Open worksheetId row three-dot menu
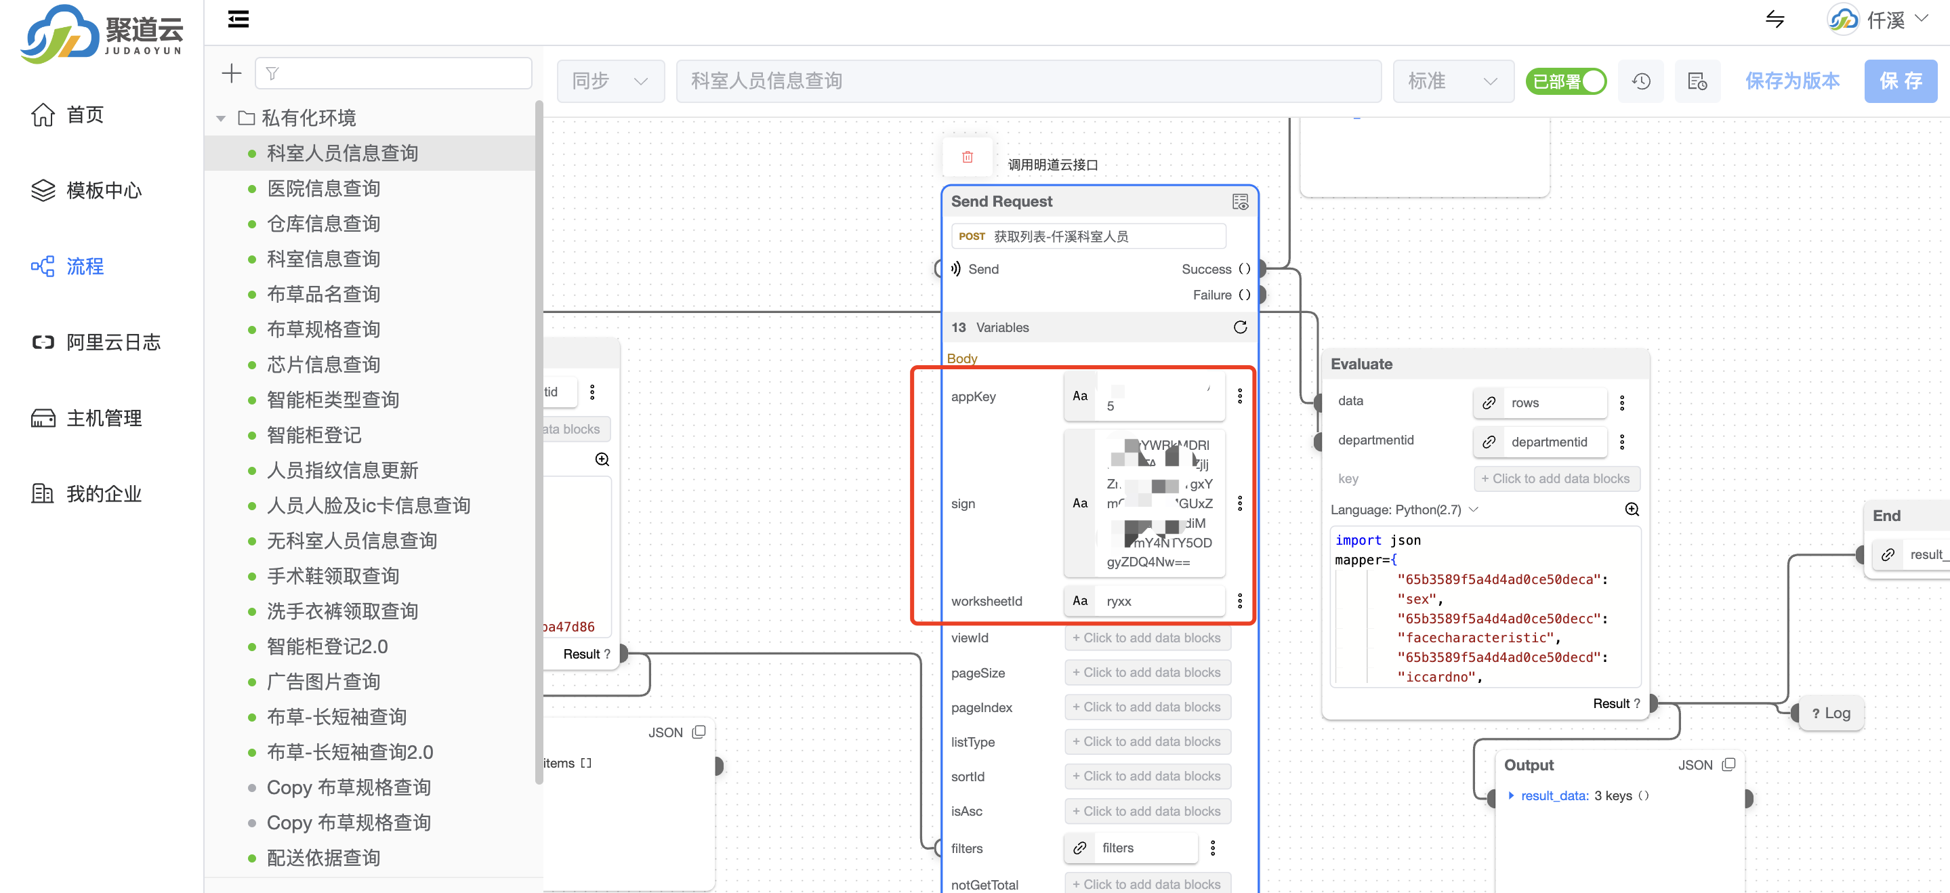1950x893 pixels. 1239,601
